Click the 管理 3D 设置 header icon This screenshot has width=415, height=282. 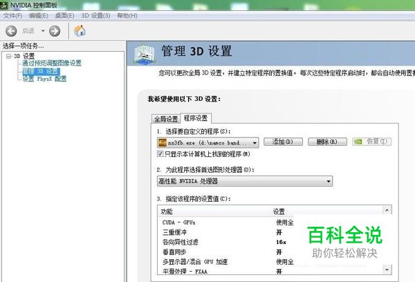click(144, 55)
